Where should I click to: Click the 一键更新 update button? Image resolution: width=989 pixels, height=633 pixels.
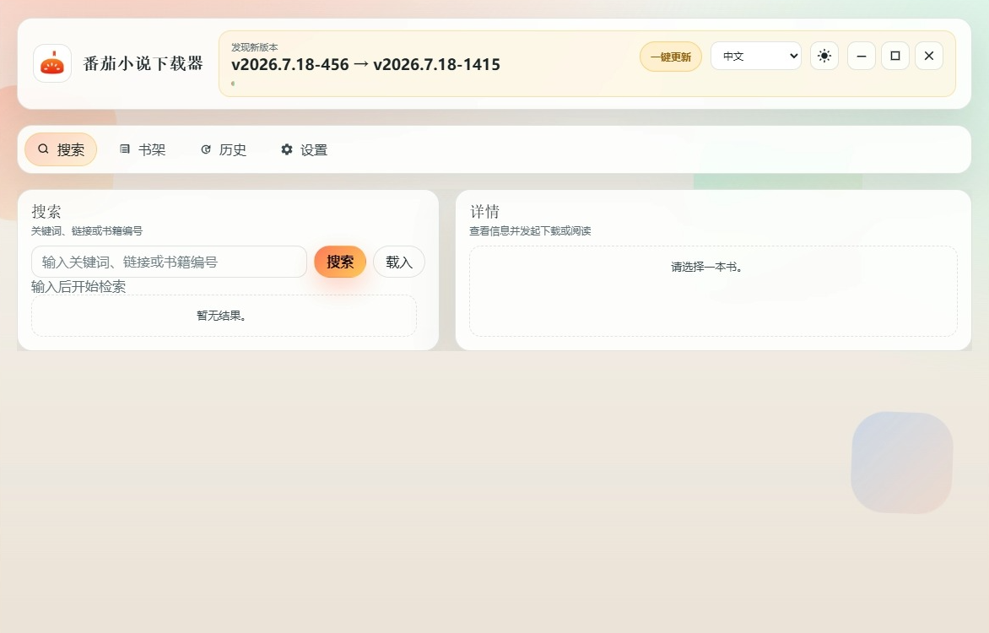coord(671,57)
